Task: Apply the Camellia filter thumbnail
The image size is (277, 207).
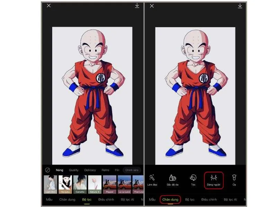Action: coord(80,184)
